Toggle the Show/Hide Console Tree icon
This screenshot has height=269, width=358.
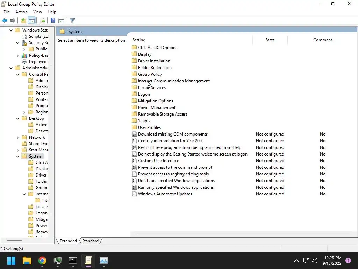(32, 21)
